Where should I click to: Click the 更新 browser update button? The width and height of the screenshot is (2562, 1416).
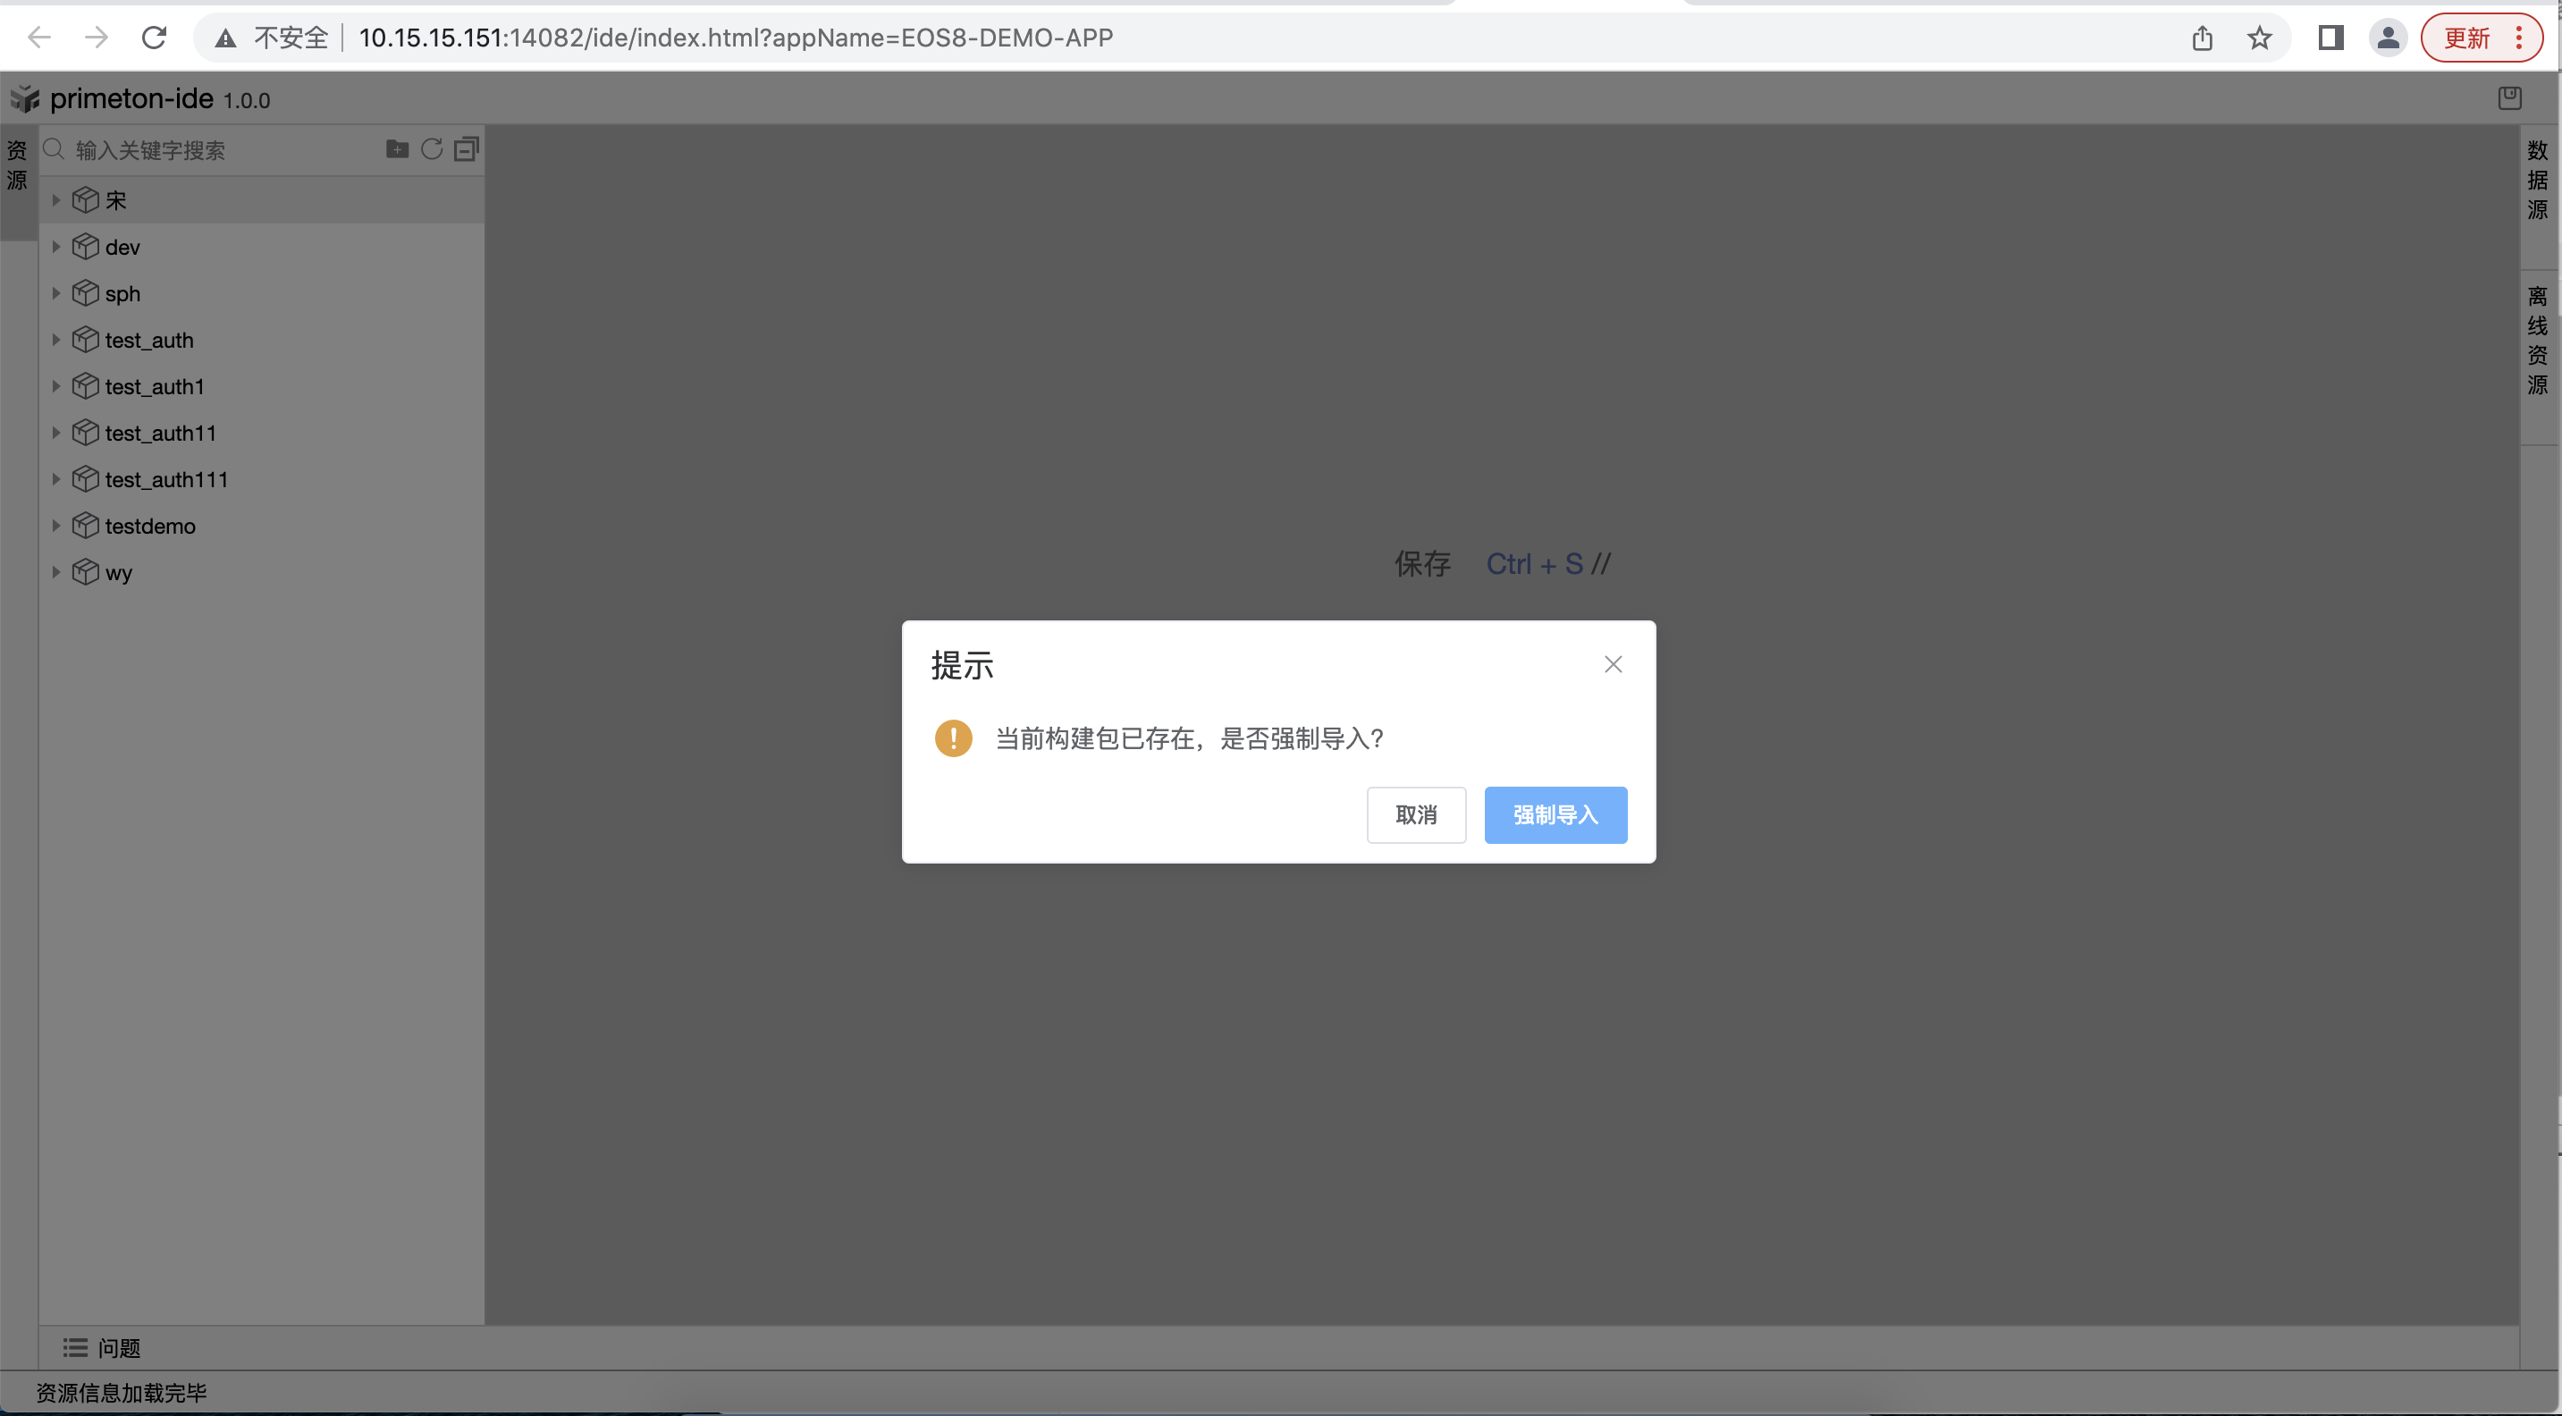click(x=2482, y=38)
